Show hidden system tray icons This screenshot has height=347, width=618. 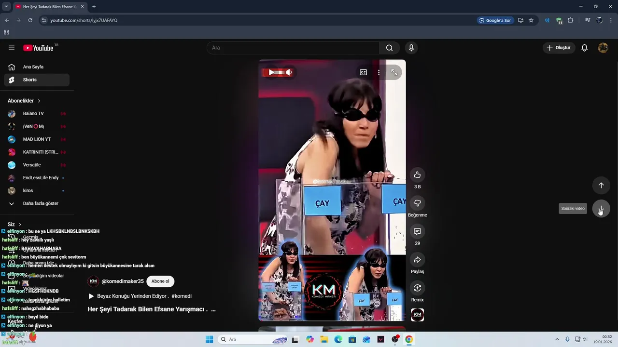pyautogui.click(x=557, y=339)
